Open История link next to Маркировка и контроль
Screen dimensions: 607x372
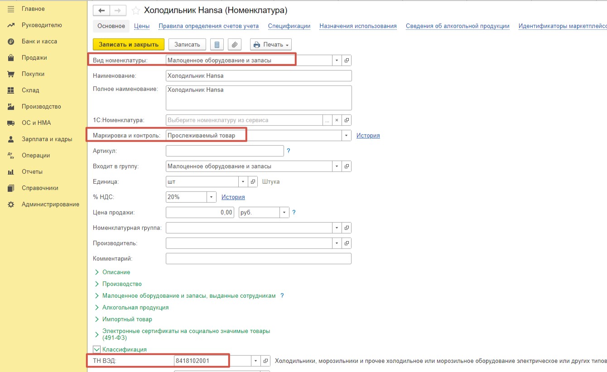pos(368,135)
